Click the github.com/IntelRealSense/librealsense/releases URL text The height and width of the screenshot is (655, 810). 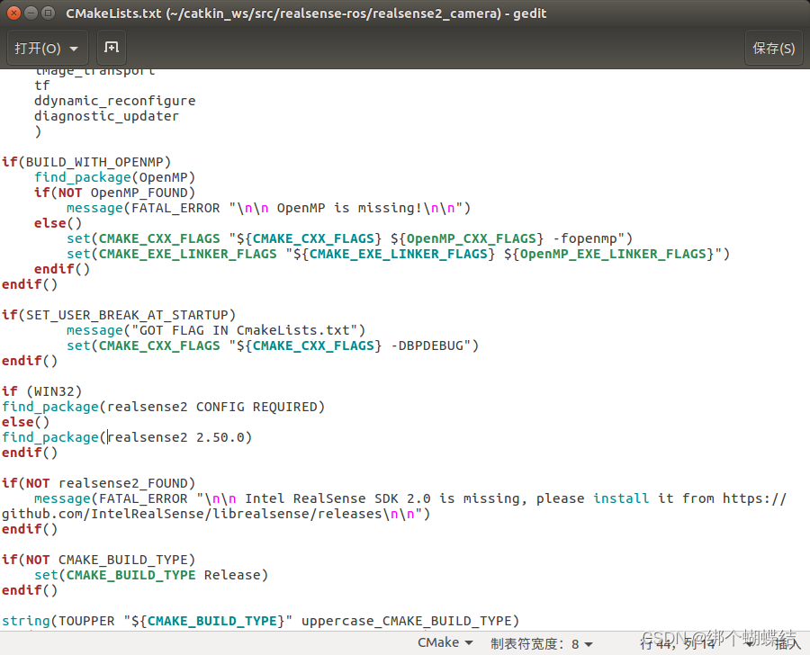point(192,514)
